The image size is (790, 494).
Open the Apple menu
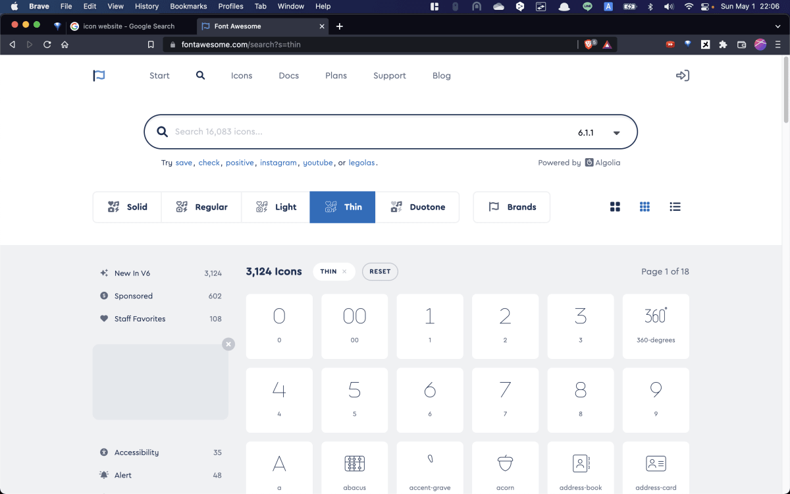click(x=14, y=6)
